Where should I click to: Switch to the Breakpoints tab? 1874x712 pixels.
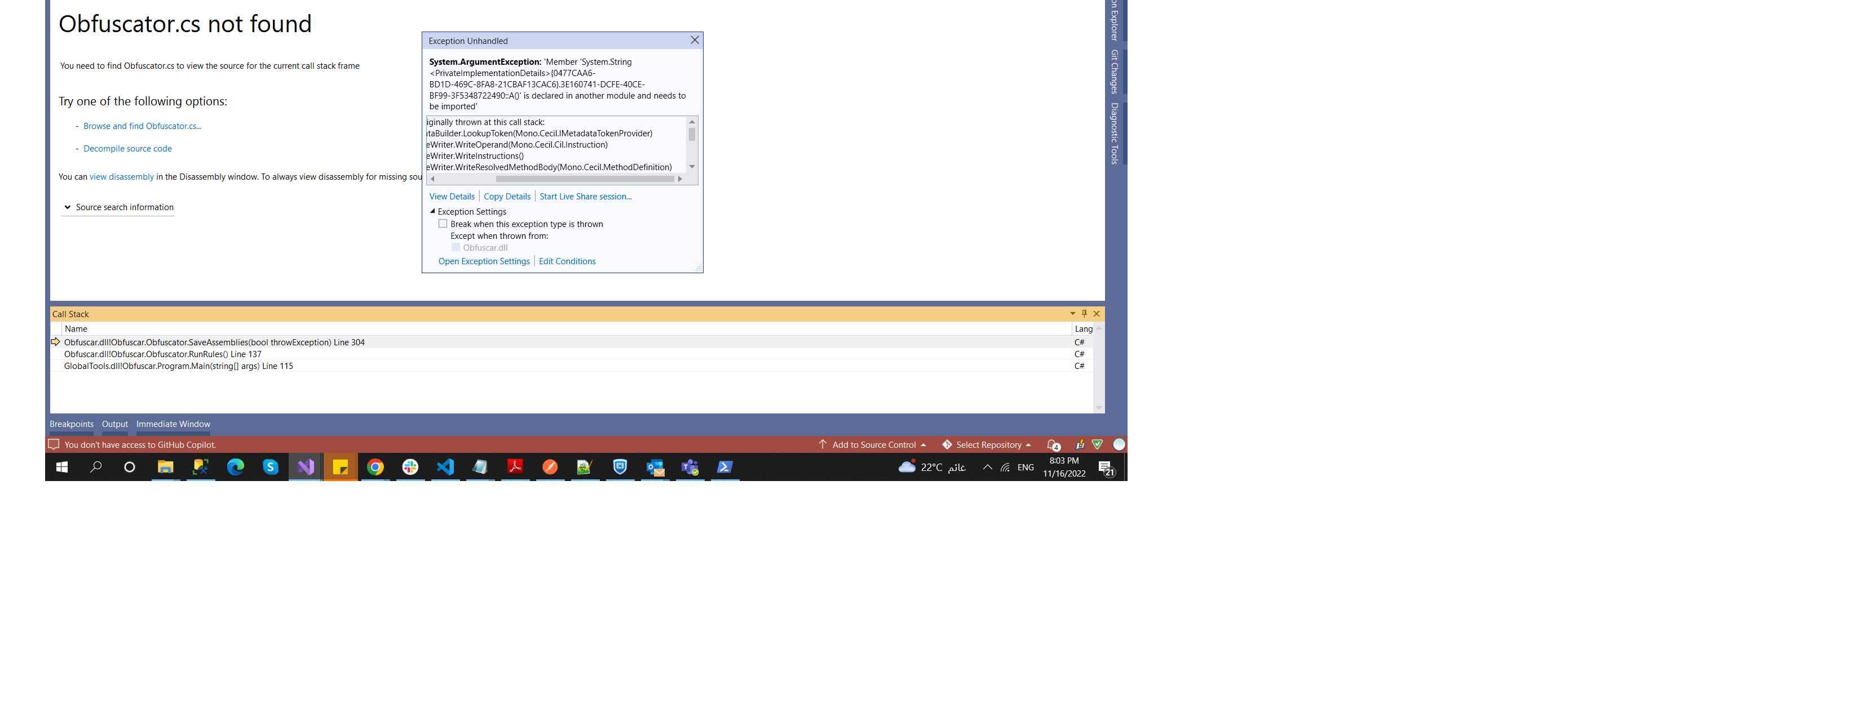[71, 424]
